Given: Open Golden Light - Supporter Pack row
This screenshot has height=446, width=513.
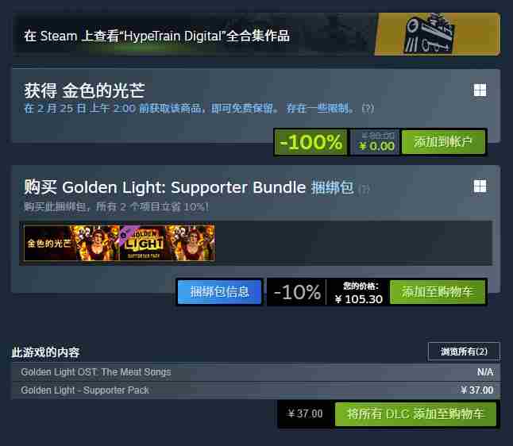Looking at the screenshot, I should (256, 390).
